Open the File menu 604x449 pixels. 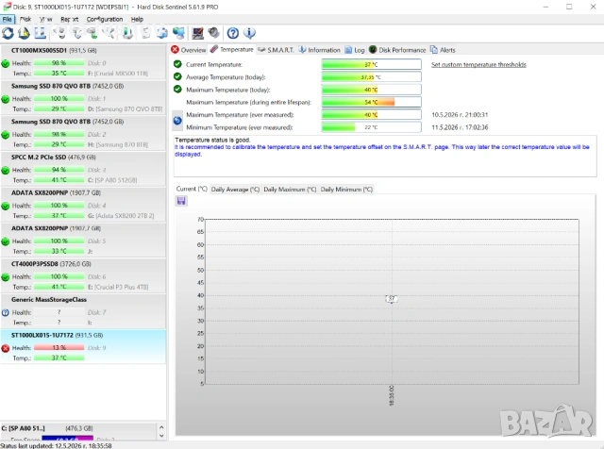point(8,19)
